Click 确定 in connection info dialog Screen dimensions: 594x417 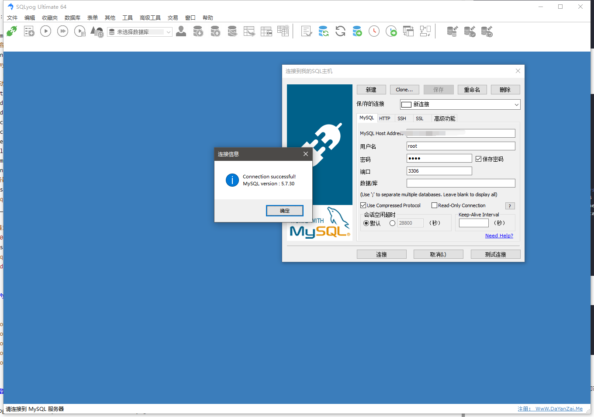pos(285,211)
